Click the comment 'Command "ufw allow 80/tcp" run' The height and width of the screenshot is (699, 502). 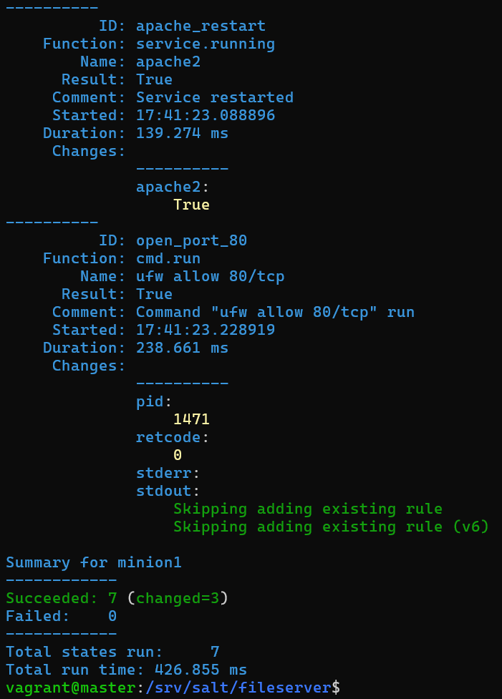[275, 313]
